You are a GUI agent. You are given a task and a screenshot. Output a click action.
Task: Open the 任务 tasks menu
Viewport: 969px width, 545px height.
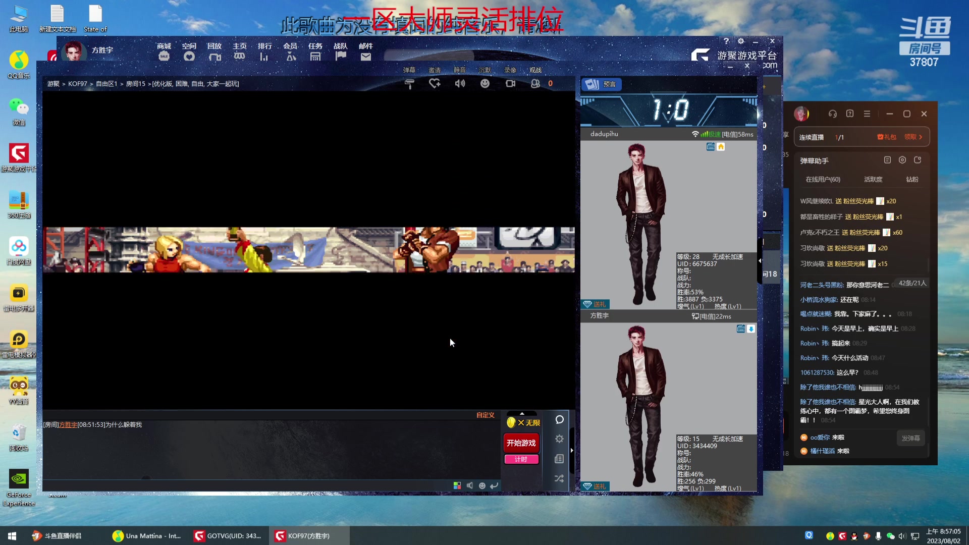[x=315, y=51]
